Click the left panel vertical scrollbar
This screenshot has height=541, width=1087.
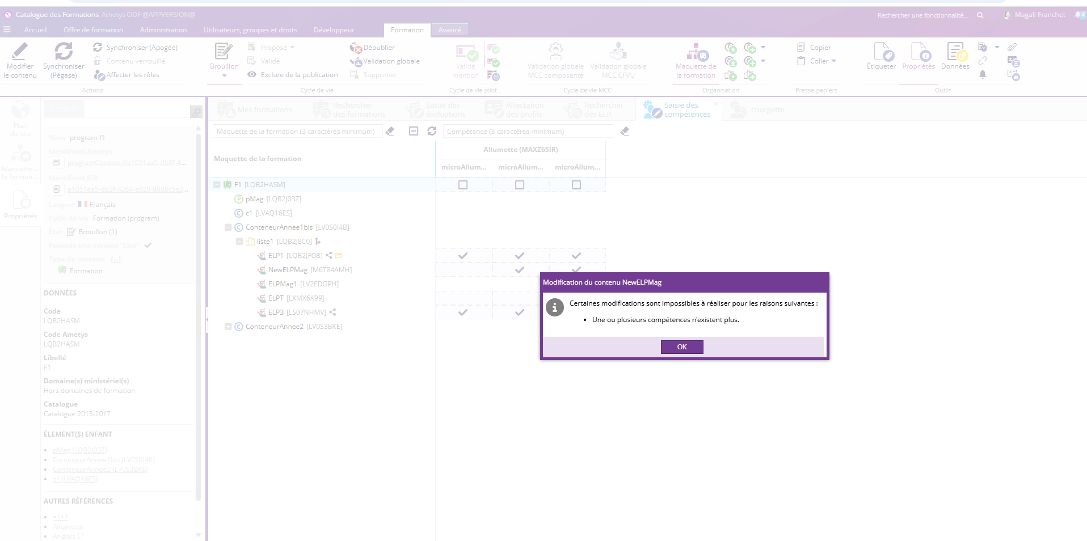coord(198,318)
